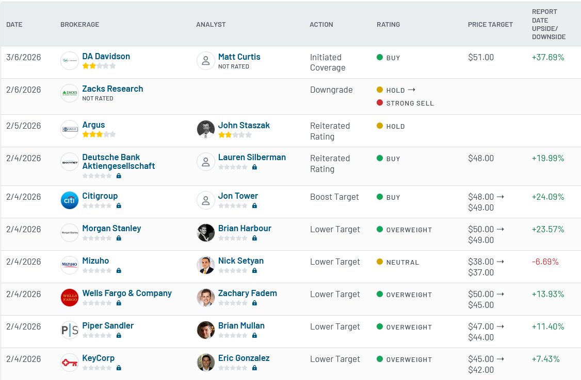Click Brian Harbour's profile photo
Image resolution: width=581 pixels, height=380 pixels.
206,233
